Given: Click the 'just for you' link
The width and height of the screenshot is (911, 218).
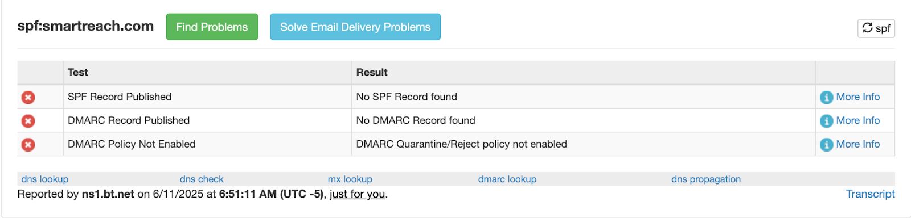Looking at the screenshot, I should pos(358,194).
